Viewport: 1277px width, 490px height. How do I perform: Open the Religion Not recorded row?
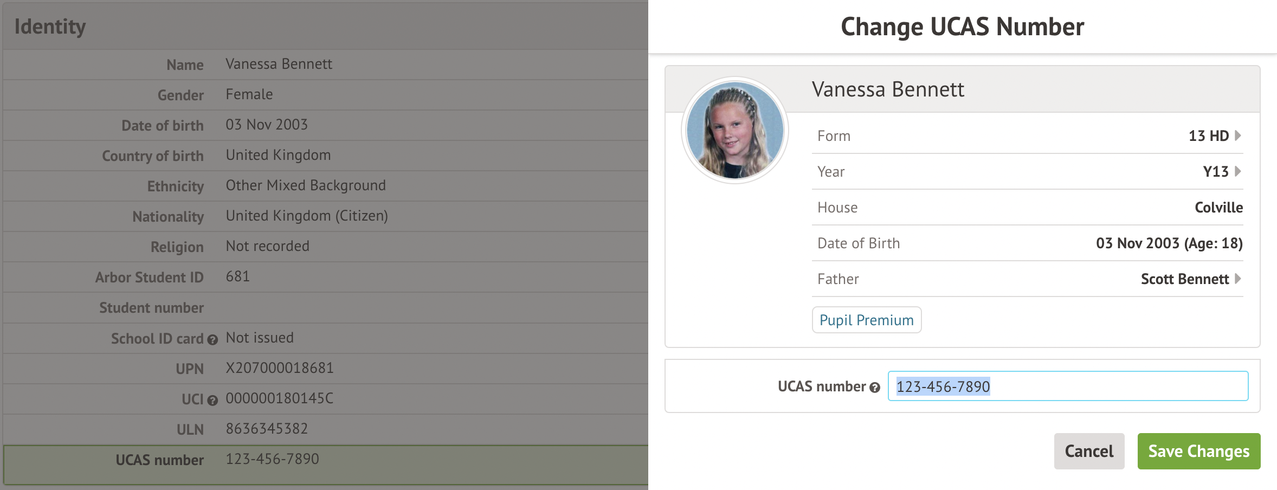pos(325,247)
